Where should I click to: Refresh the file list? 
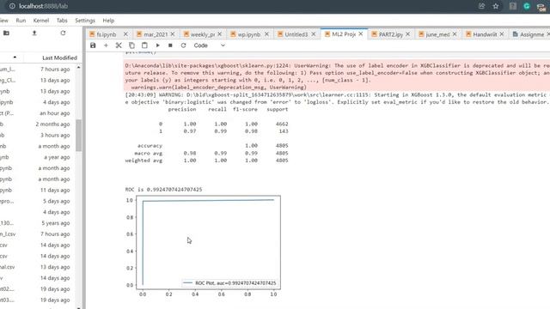(63, 33)
